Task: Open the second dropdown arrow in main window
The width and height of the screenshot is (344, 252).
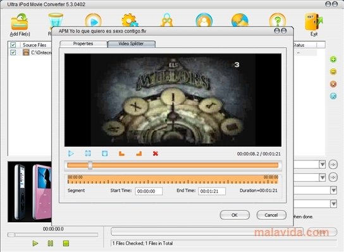Action: [x=322, y=177]
